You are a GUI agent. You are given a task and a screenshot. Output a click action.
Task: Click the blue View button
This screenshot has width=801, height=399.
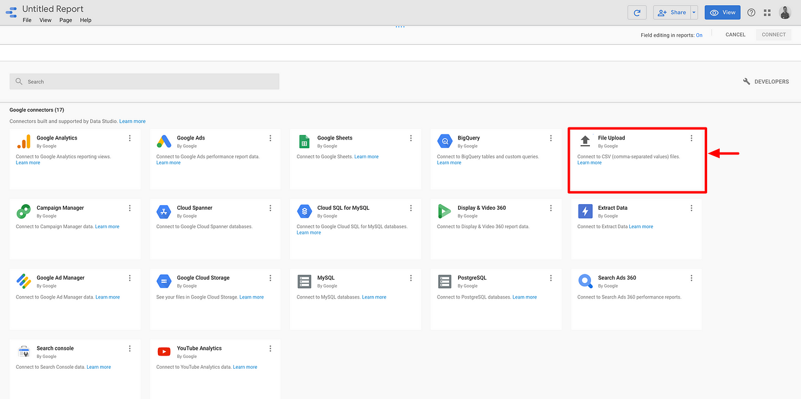click(722, 13)
